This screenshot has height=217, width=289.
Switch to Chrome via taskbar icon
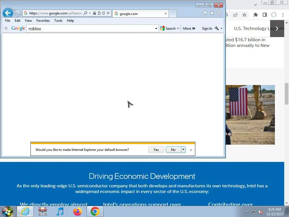point(95,211)
